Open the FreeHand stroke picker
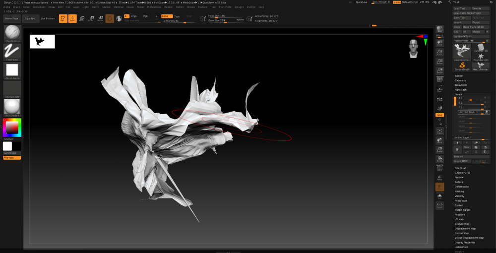The height and width of the screenshot is (253, 496). [12, 52]
